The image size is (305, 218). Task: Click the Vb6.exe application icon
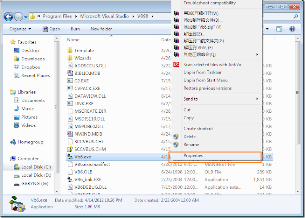click(x=70, y=157)
